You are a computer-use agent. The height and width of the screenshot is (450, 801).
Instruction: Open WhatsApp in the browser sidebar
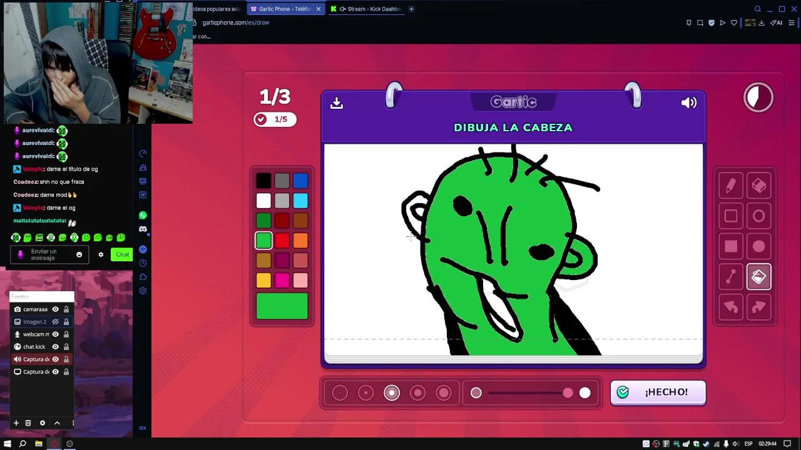[143, 216]
